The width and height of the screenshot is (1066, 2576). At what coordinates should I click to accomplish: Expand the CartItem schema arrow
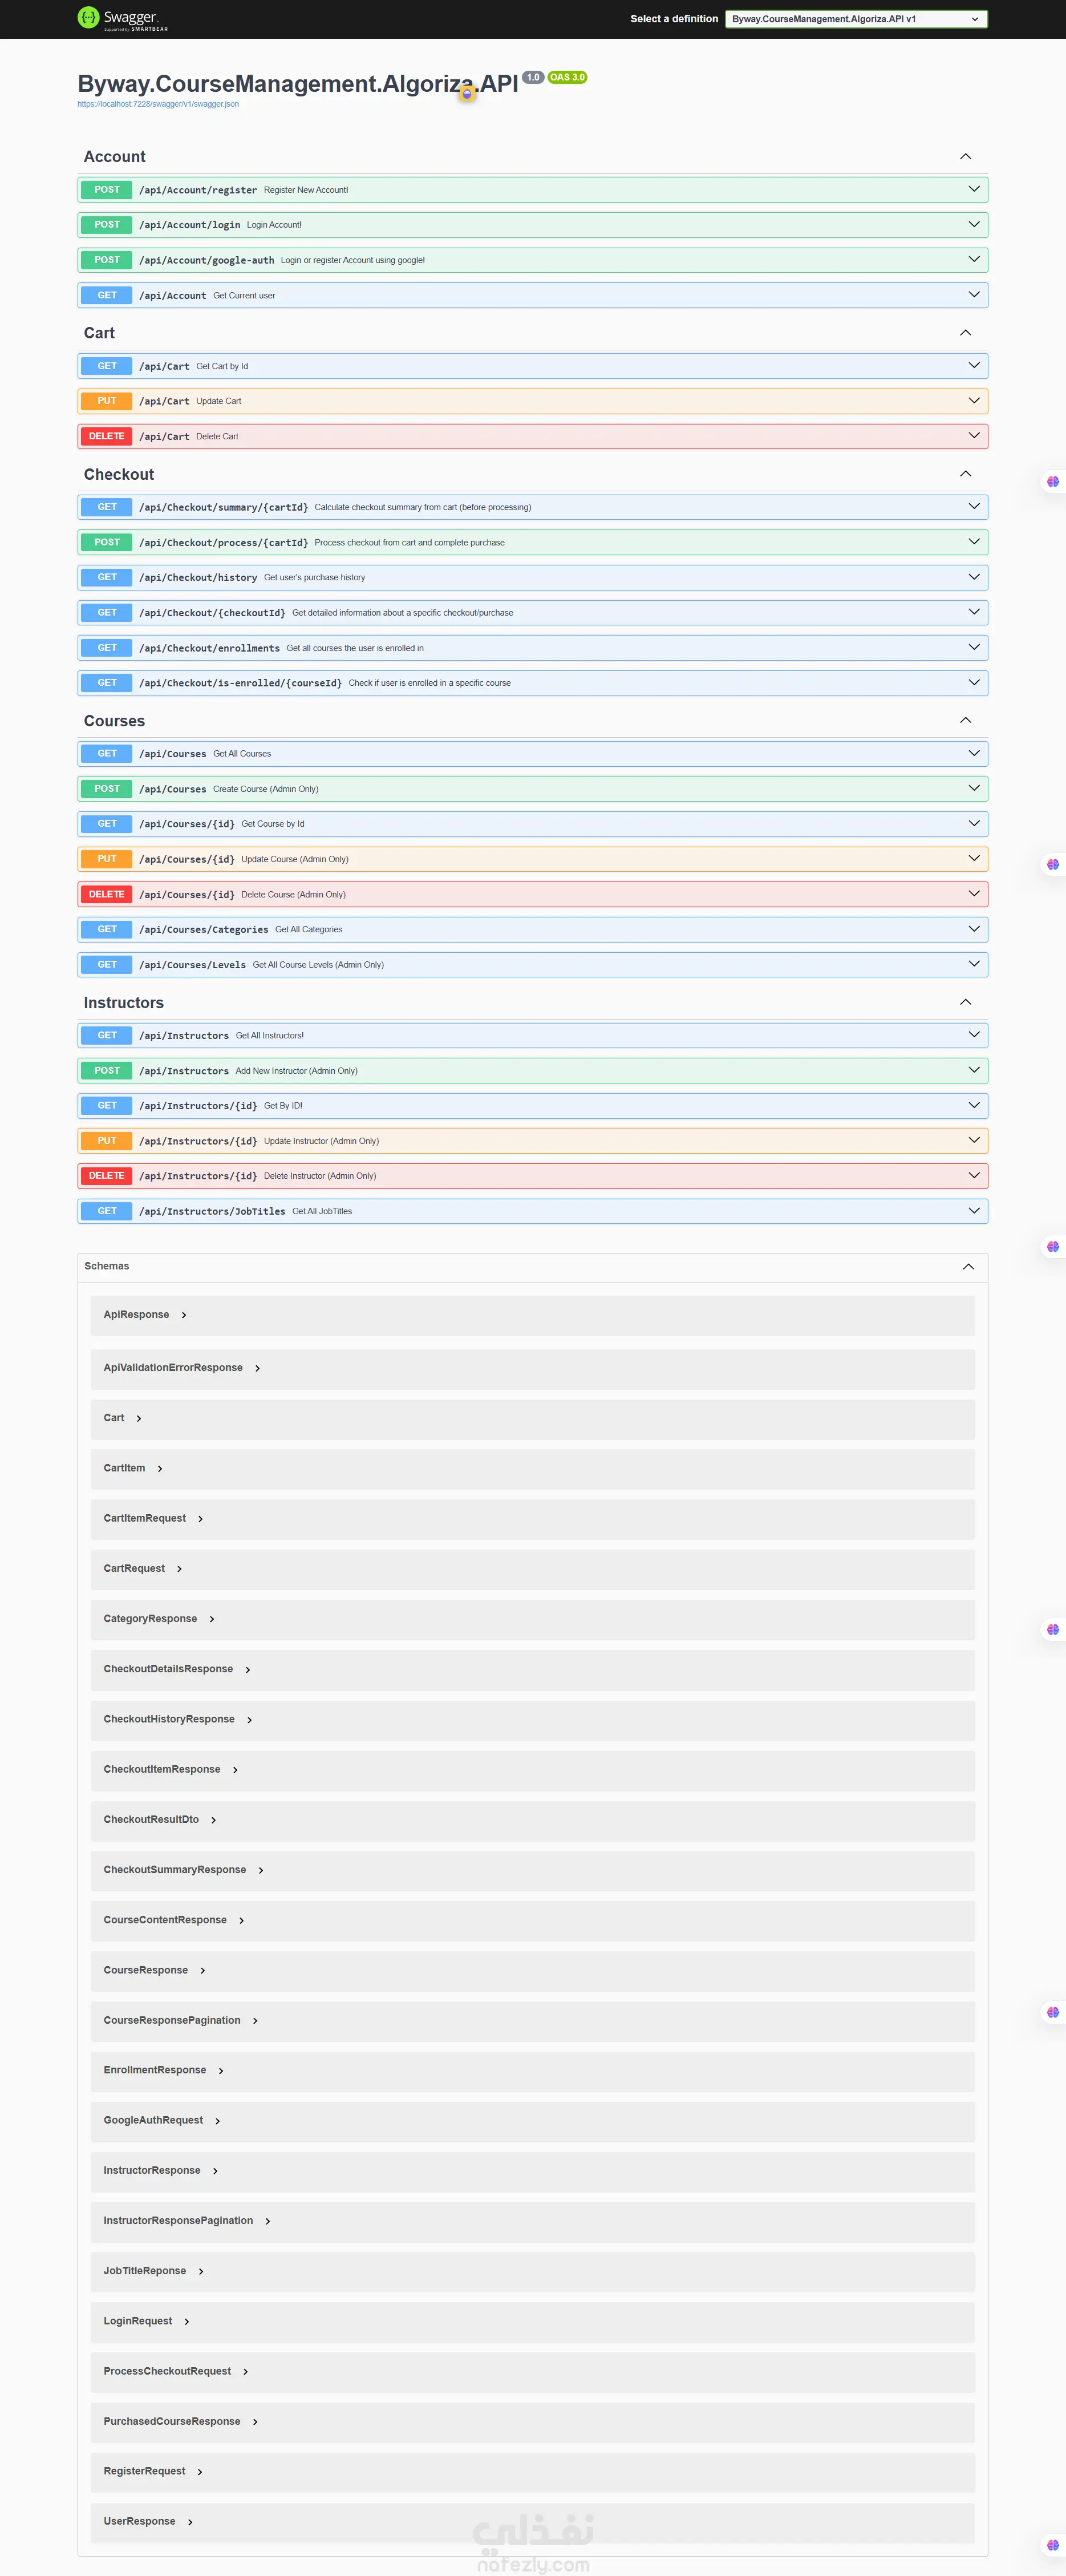coord(160,1469)
